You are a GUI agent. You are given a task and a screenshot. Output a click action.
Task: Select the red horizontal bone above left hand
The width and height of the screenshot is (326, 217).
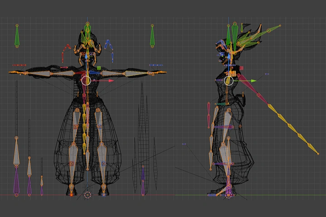click(x=19, y=65)
